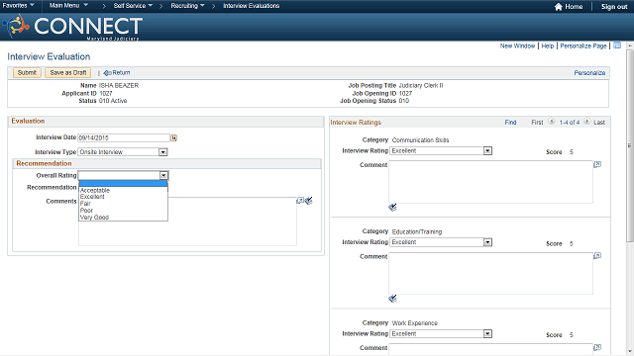Click spell check icon under Communication Skills comment

point(392,208)
